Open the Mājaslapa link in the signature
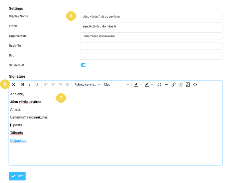 coord(18,141)
